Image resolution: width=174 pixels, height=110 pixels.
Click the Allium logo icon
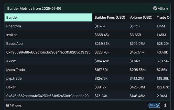point(155,8)
